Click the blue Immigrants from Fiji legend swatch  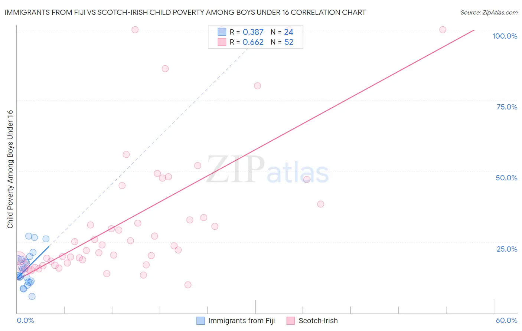point(200,321)
